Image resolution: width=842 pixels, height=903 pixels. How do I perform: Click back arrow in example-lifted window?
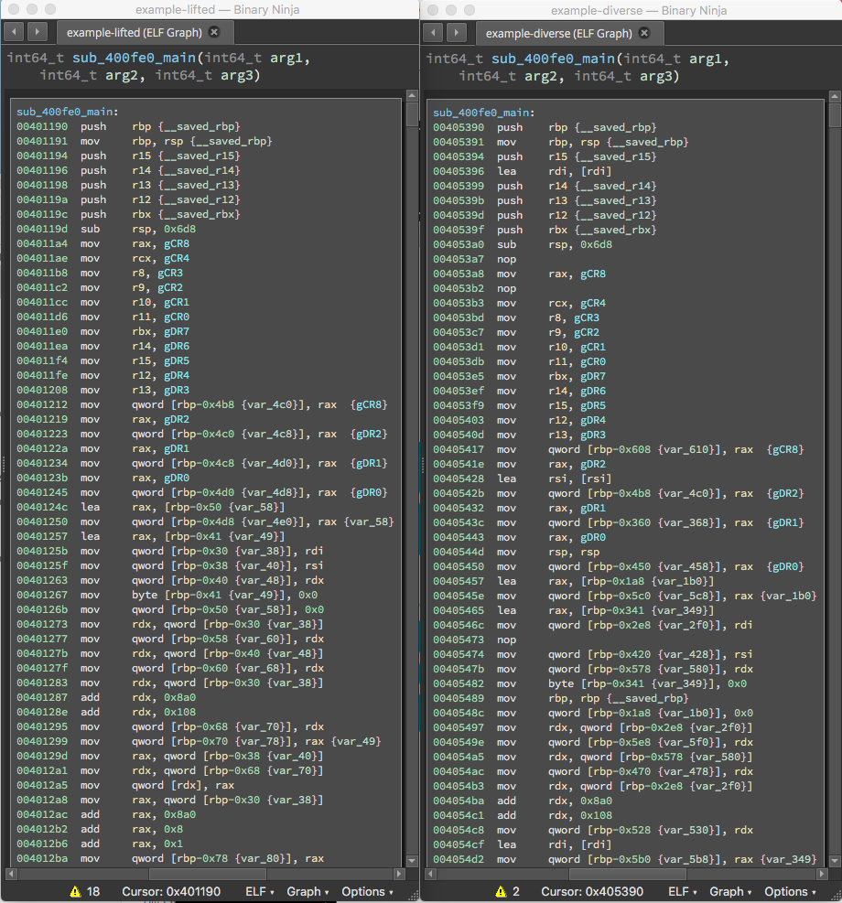coord(16,32)
